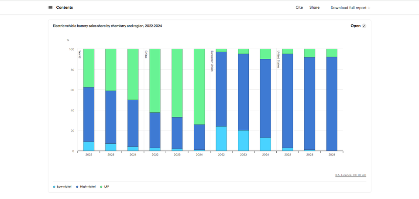
Task: Select the dark blue High-nickel segment of United States 2024
Action: 332,104
